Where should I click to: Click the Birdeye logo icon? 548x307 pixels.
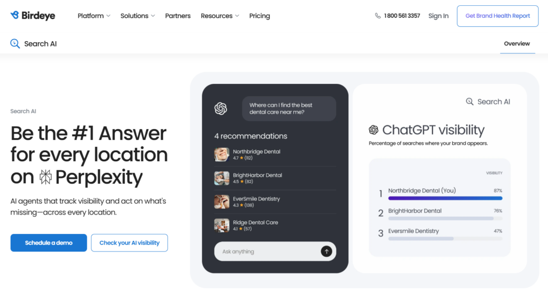click(x=14, y=15)
